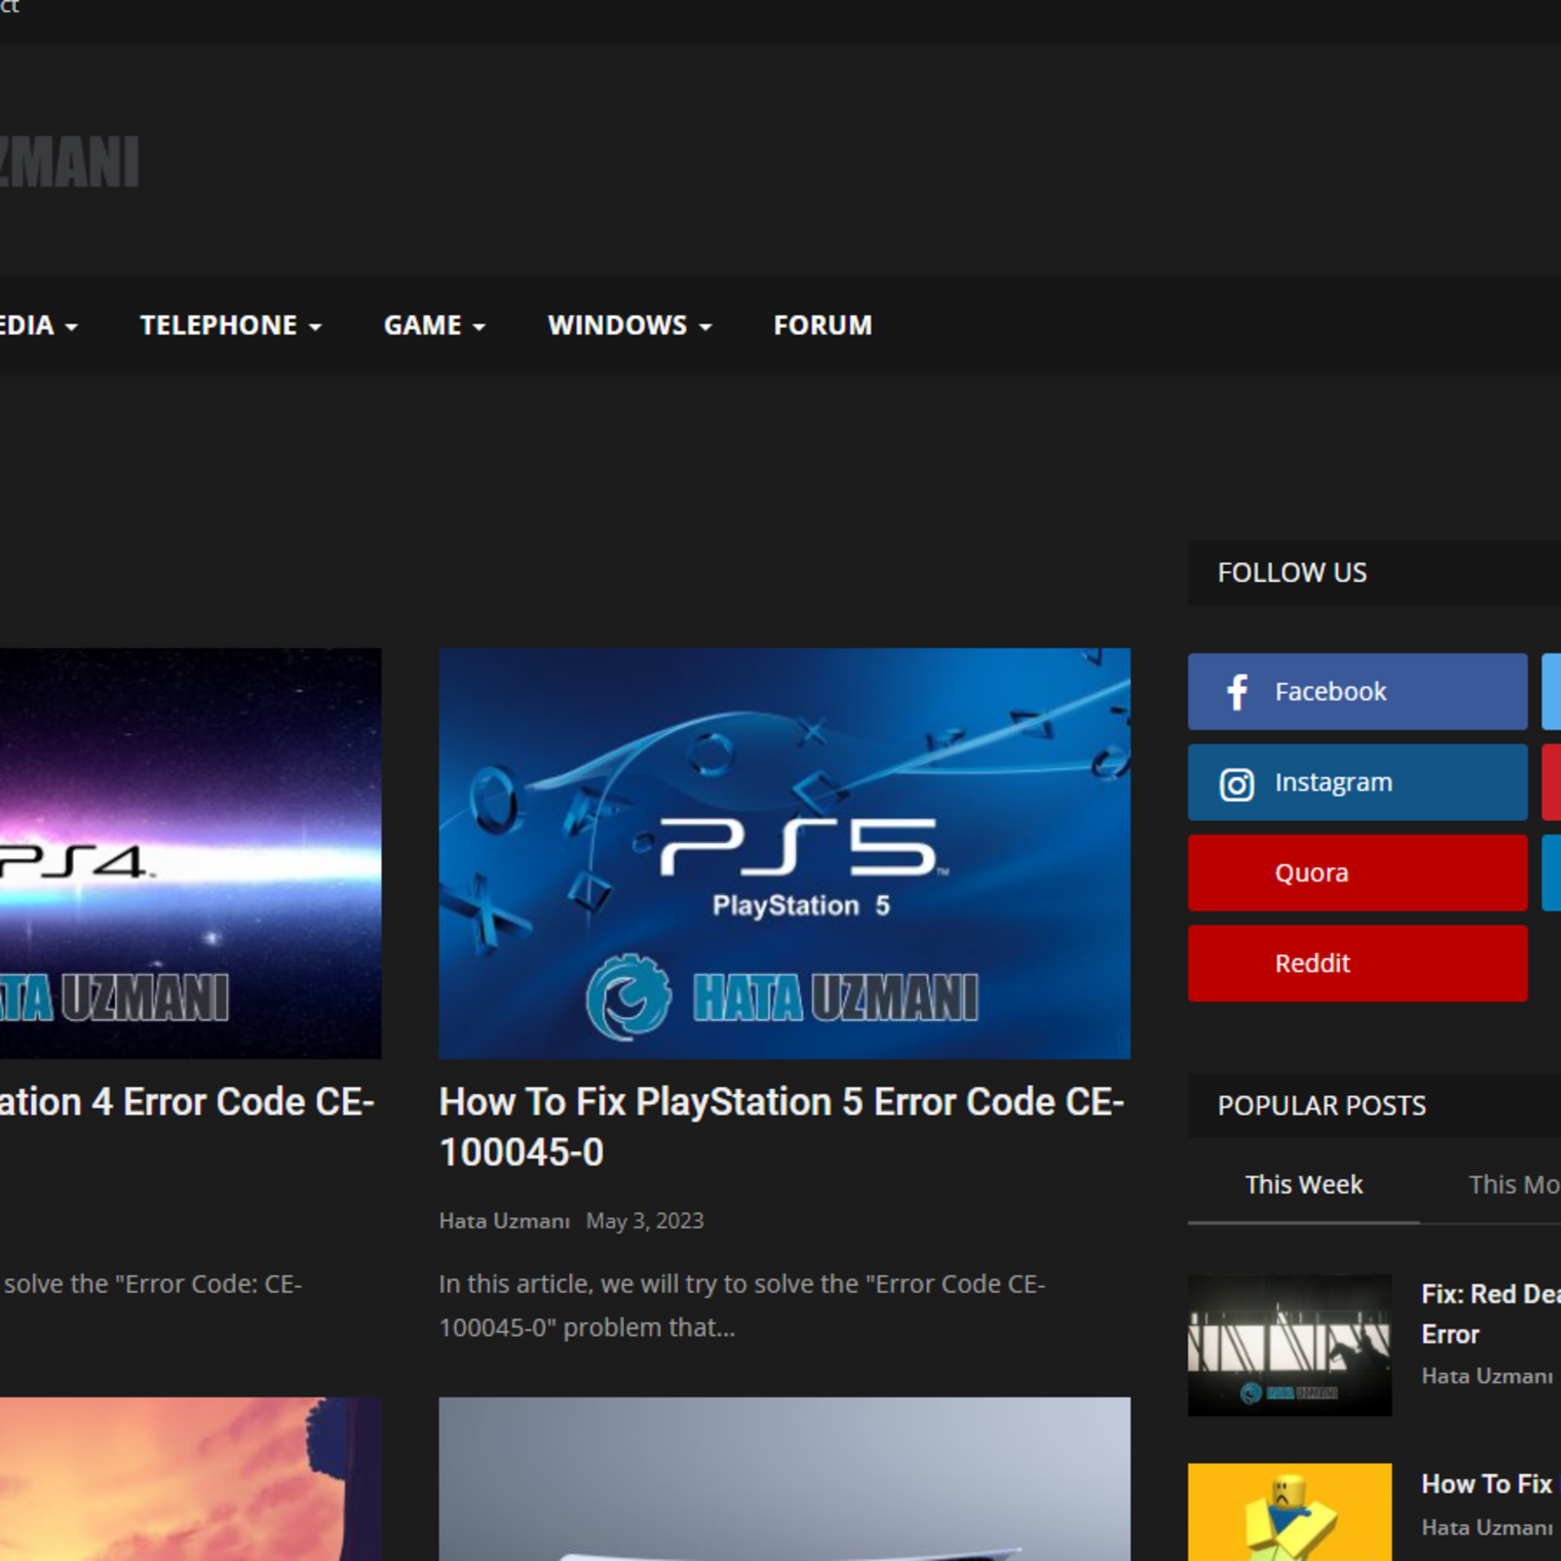Screen dimensions: 1561x1561
Task: Open the How To Fix popular post link
Action: [x=1491, y=1484]
